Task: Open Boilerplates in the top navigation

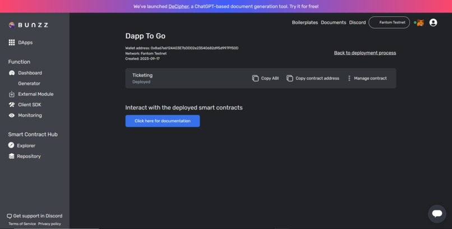Action: point(305,22)
